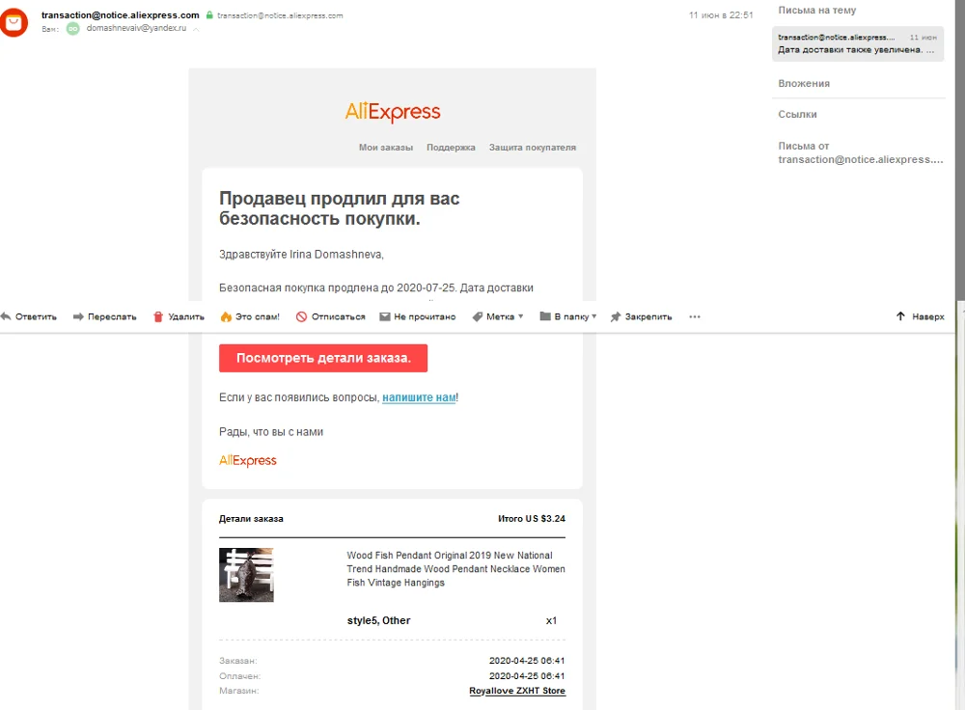Viewport: 965px width, 710px height.
Task: Click sender name transaction@notice.aliexpress.com in bold
Action: tap(120, 14)
